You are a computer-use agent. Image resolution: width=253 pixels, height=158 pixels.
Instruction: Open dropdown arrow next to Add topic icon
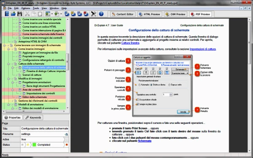[x=61, y=14]
